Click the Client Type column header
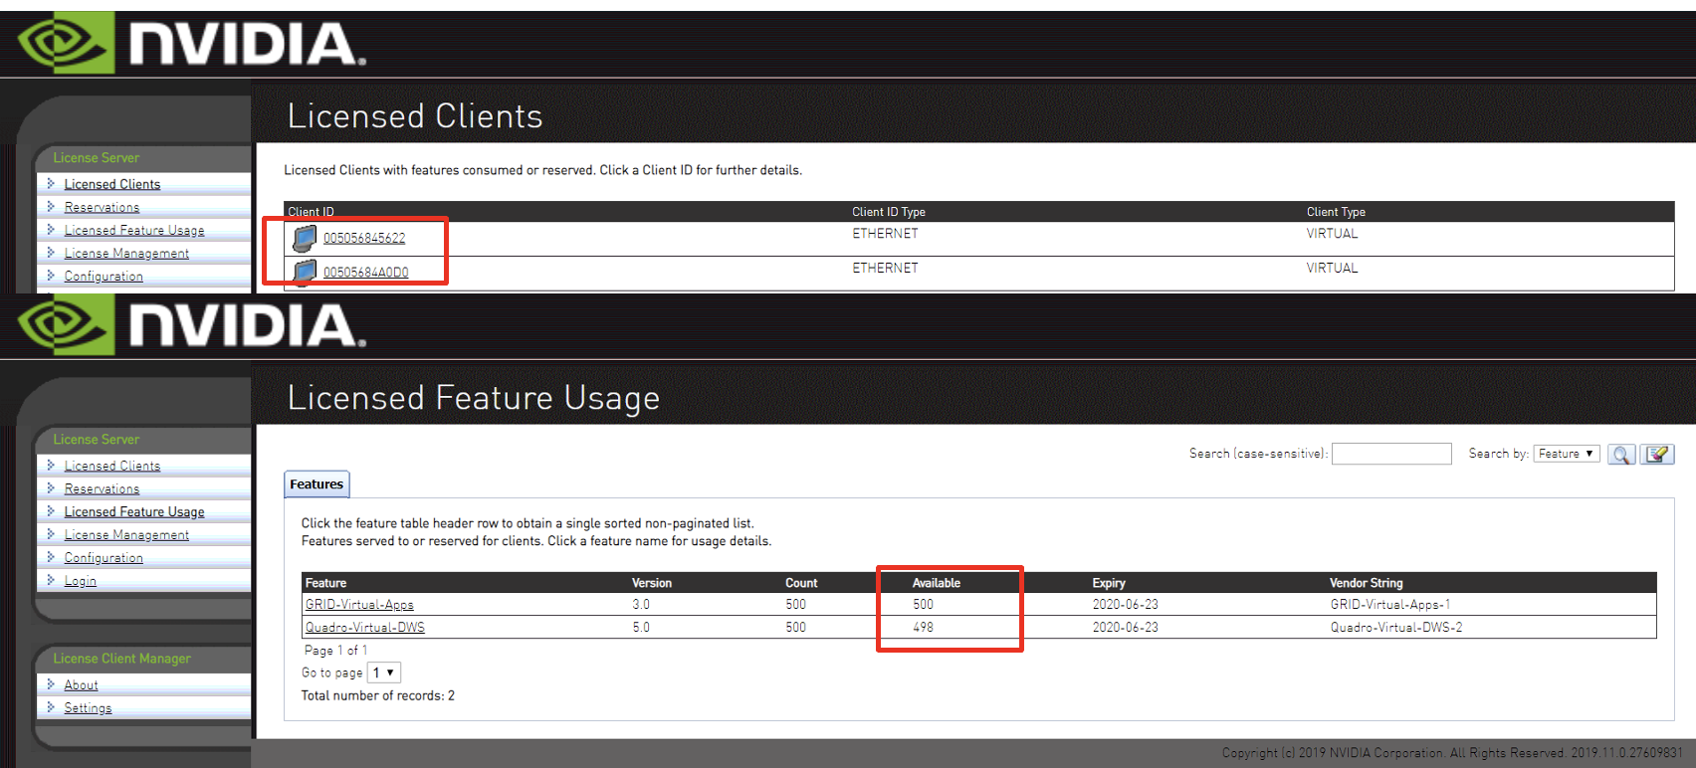Image resolution: width=1696 pixels, height=768 pixels. pyautogui.click(x=1336, y=212)
